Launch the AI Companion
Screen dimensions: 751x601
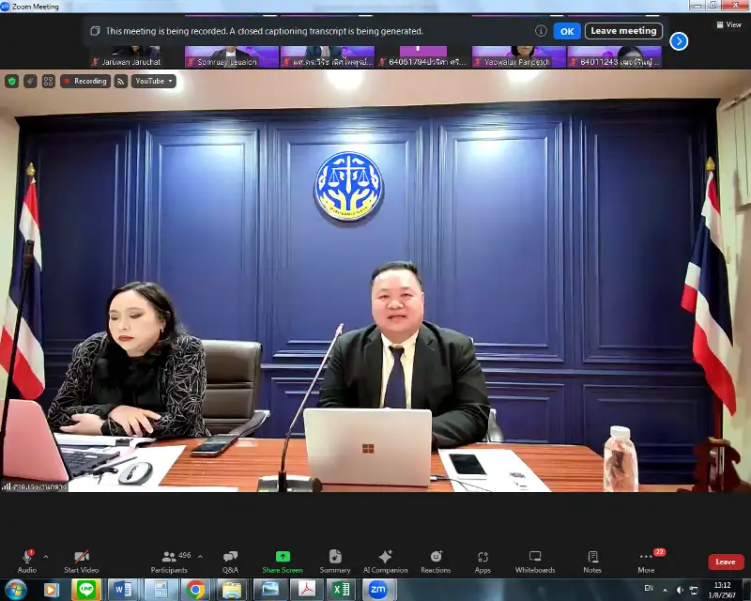(x=385, y=559)
